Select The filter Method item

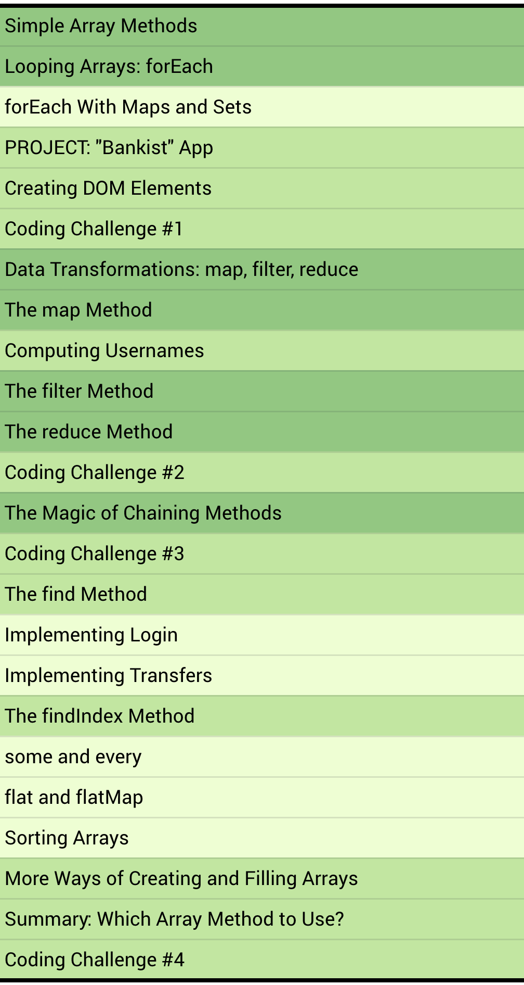tap(79, 392)
